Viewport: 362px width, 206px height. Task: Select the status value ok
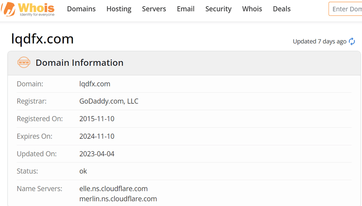pyautogui.click(x=83, y=171)
